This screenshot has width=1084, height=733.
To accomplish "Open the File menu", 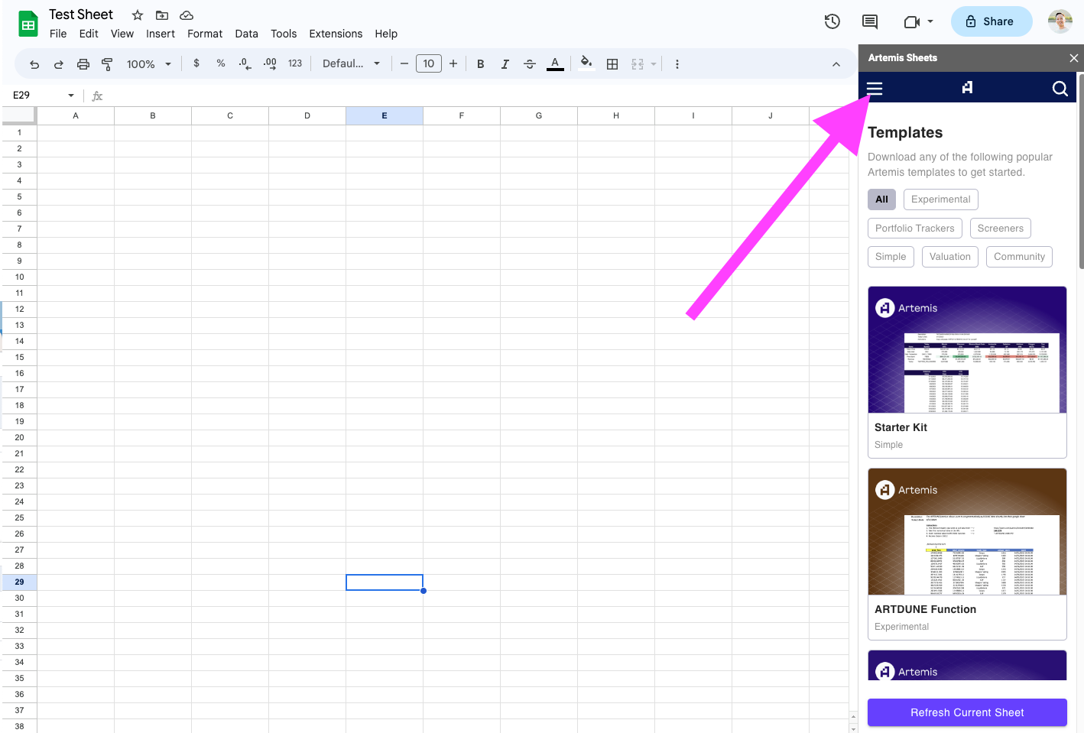I will [58, 34].
